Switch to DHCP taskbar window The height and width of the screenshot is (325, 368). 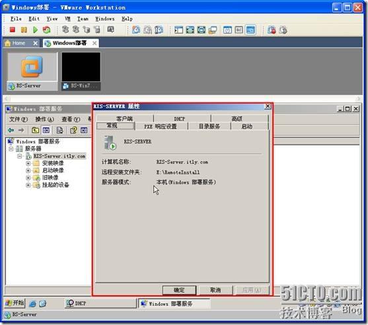(x=100, y=303)
